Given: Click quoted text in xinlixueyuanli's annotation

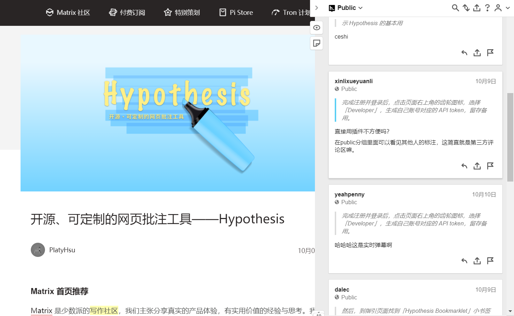Looking at the screenshot, I should coord(414,110).
